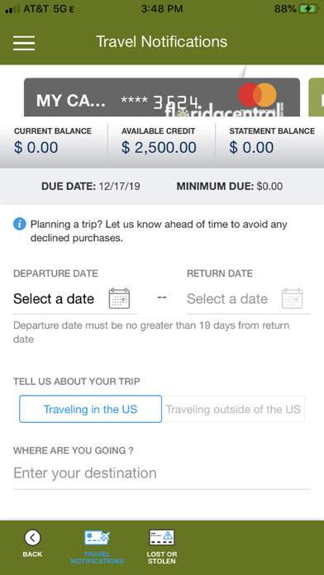
Task: Tap the battery indicator in status bar
Action: (x=308, y=9)
